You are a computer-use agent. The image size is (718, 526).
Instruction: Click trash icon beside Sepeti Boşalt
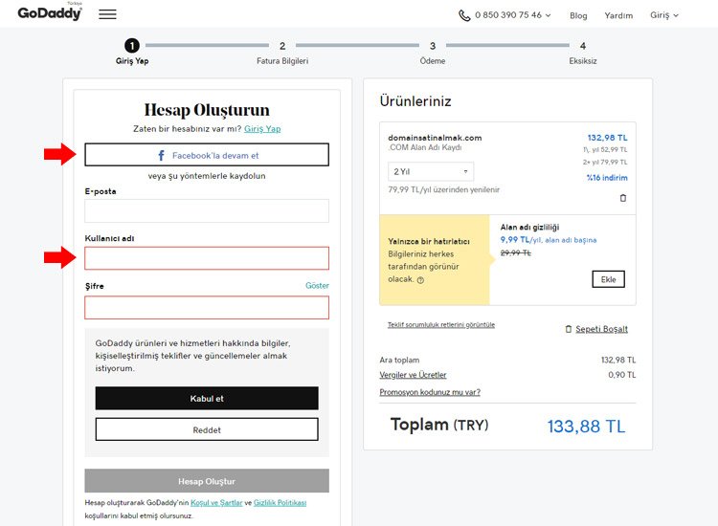[569, 329]
